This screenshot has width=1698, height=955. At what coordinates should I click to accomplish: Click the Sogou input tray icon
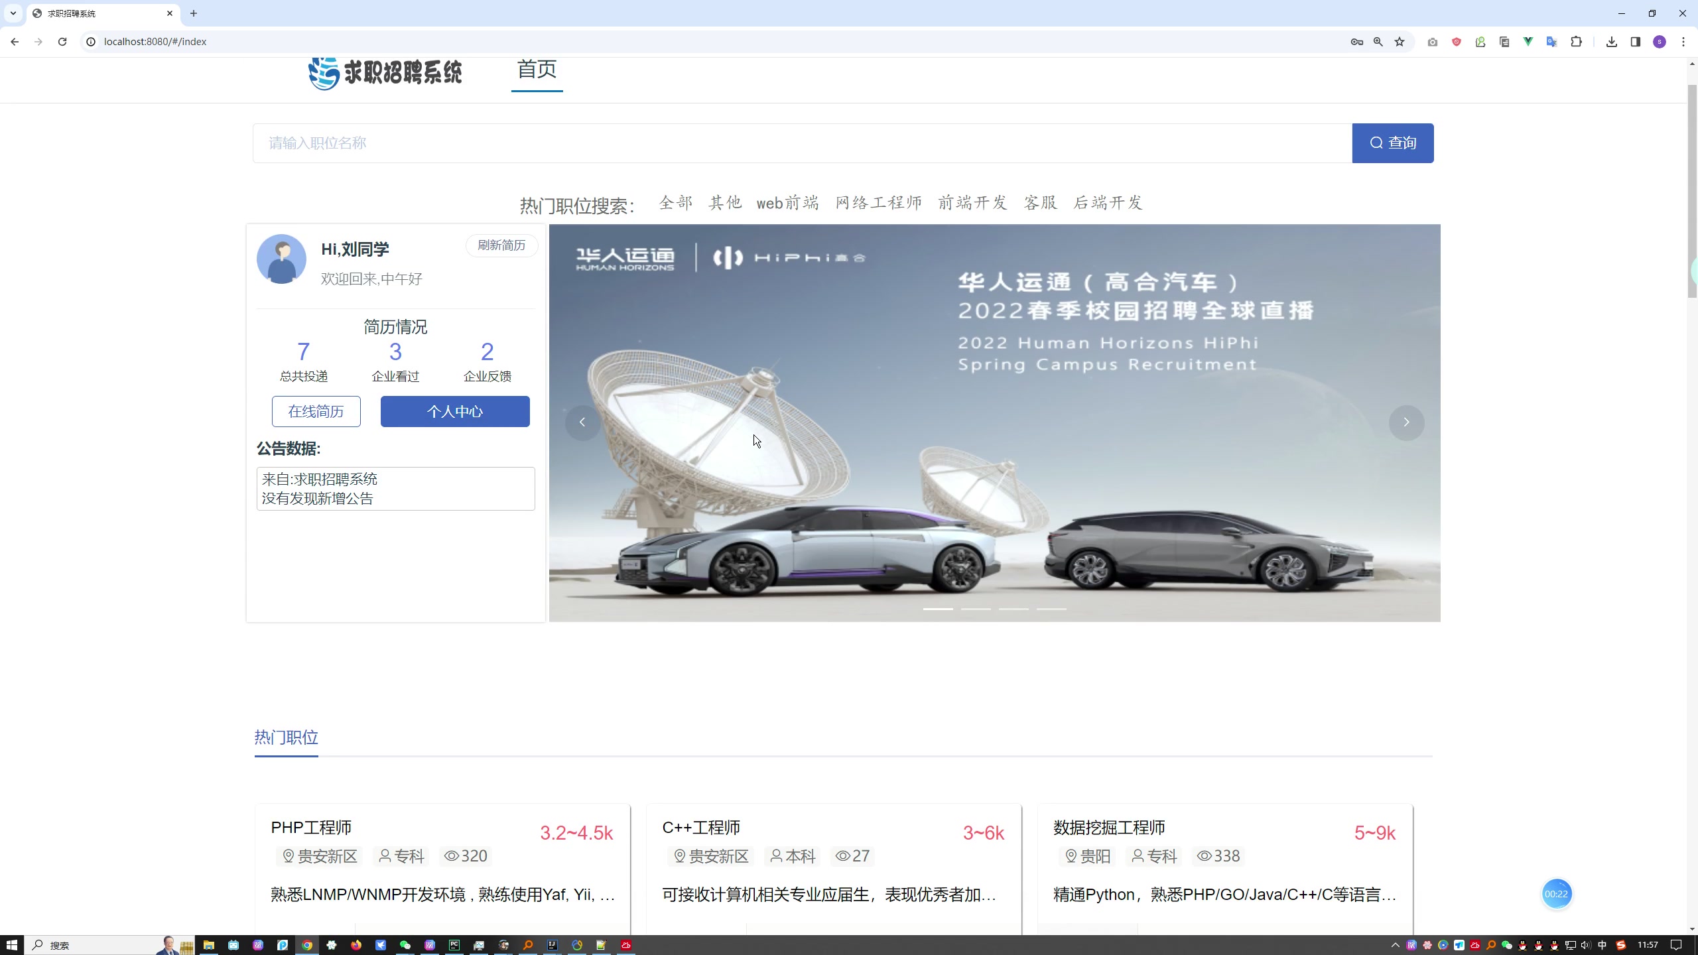[1621, 945]
